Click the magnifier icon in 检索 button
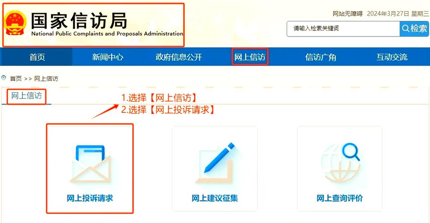 pyautogui.click(x=405, y=29)
